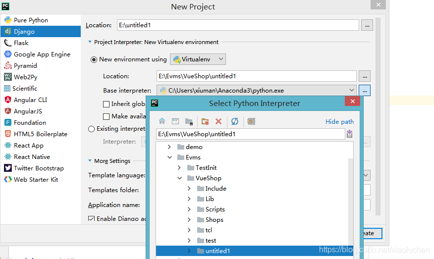
Task: Choose Web Starter Kit project type
Action: tap(41, 180)
